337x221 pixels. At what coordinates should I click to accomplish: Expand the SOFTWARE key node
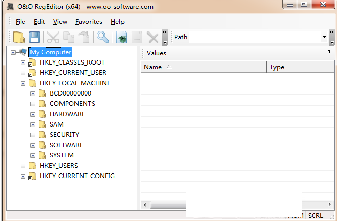pyautogui.click(x=33, y=145)
